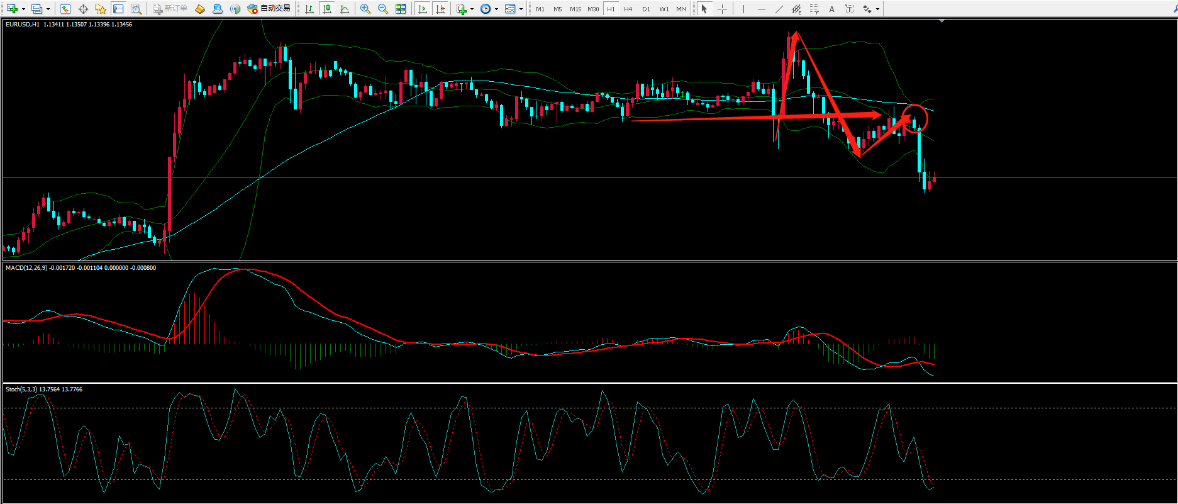Select the crosshair cursor tool
This screenshot has height=504, width=1178.
(x=722, y=9)
